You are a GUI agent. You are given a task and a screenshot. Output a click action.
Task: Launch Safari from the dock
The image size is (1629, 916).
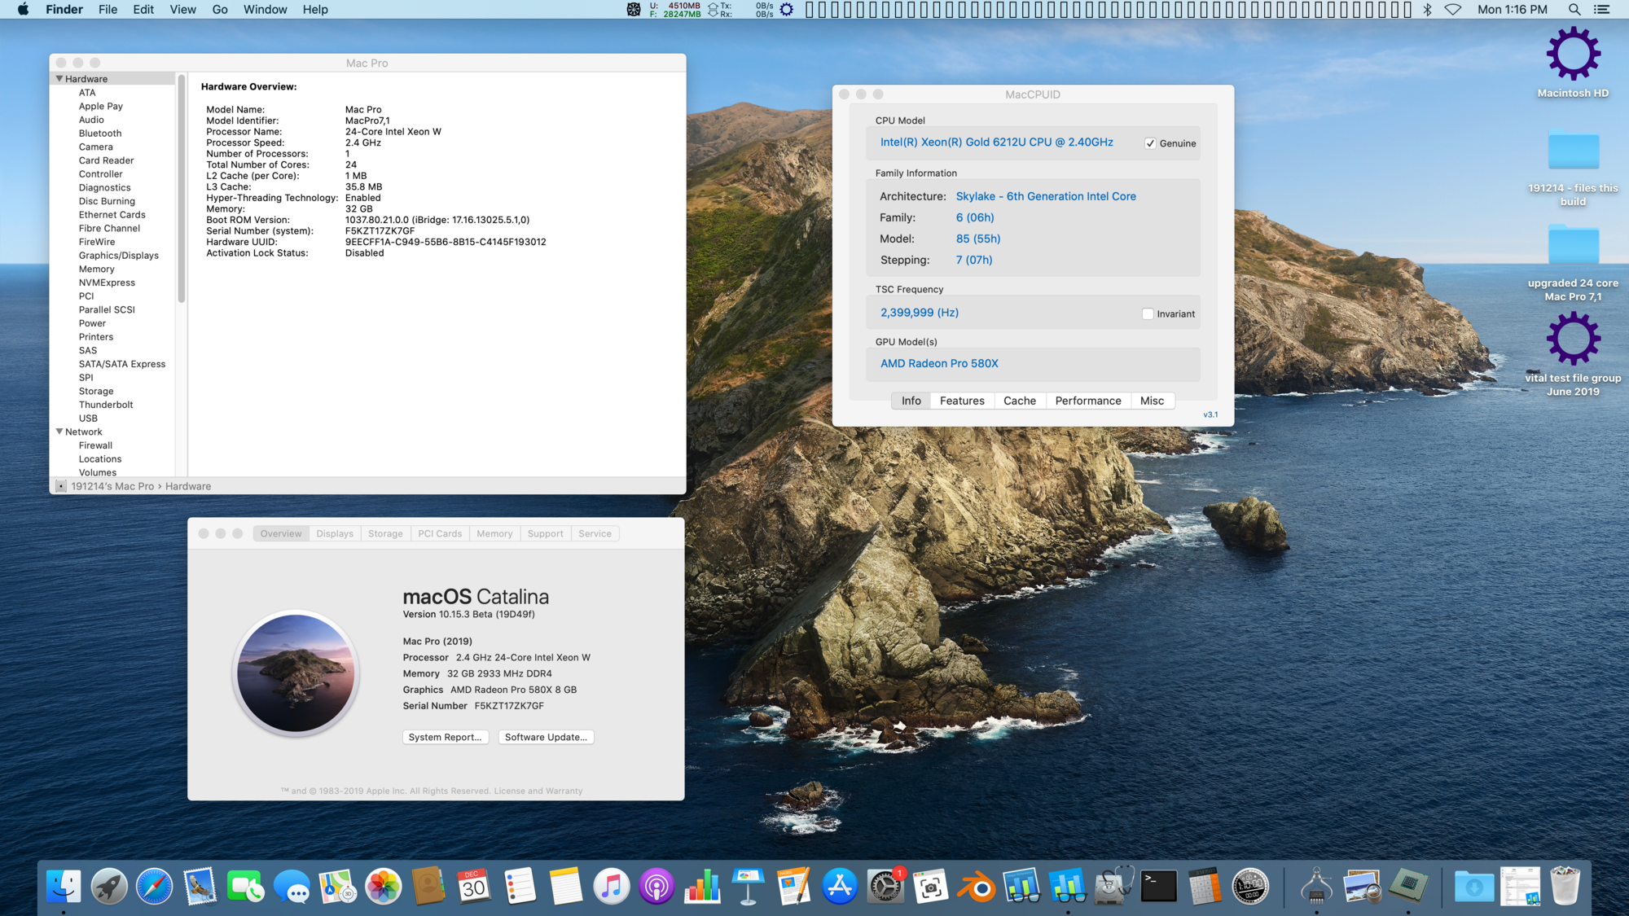155,887
